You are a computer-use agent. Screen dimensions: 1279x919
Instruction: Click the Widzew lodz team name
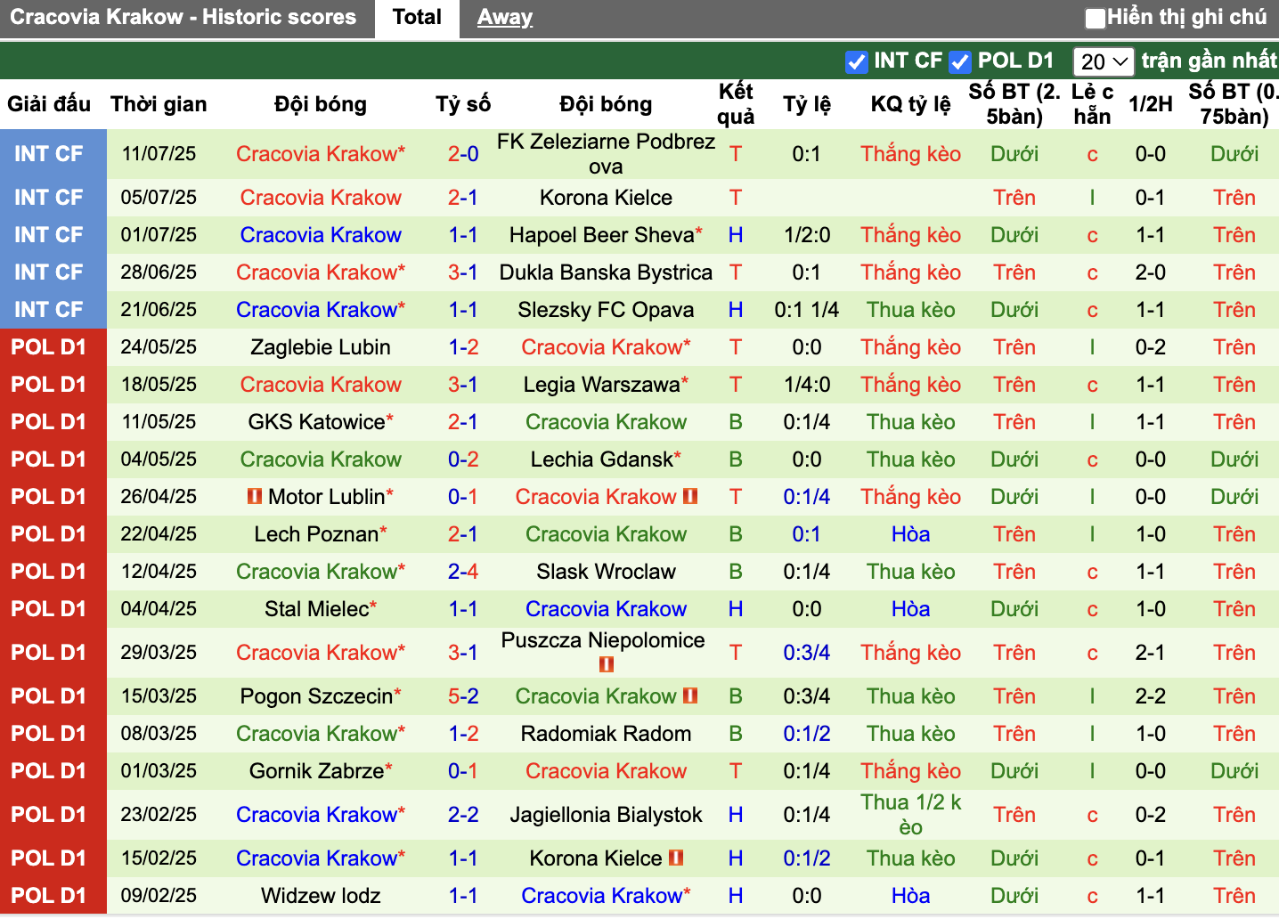[321, 896]
